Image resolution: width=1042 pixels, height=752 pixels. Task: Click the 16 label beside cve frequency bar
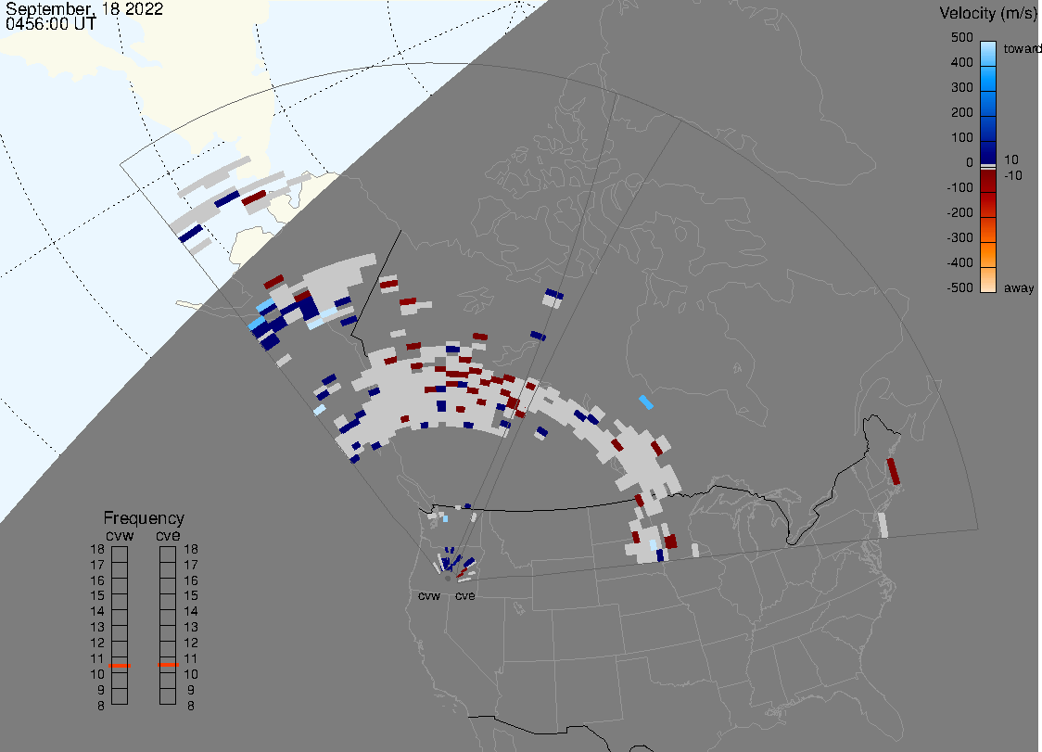[x=191, y=580]
